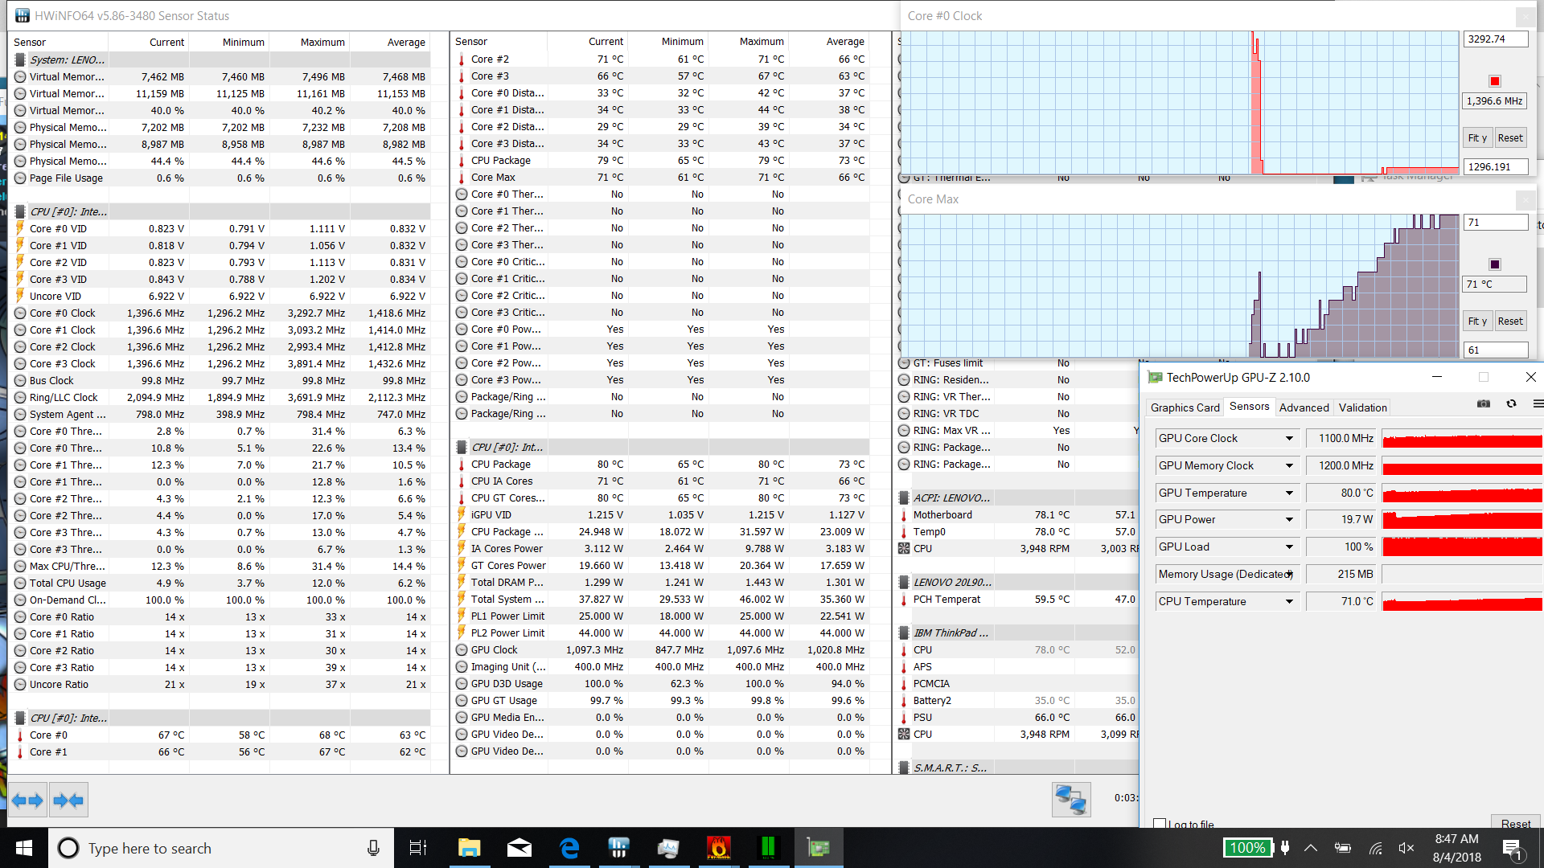The image size is (1544, 868).
Task: Open Windows Start menu
Action: click(x=23, y=848)
